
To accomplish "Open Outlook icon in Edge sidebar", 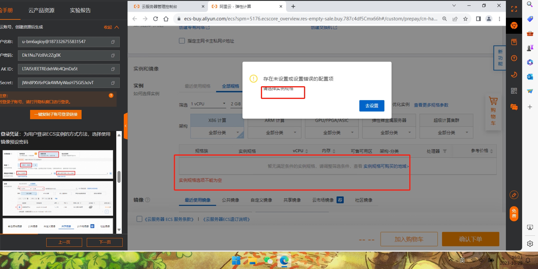I will pyautogui.click(x=530, y=77).
